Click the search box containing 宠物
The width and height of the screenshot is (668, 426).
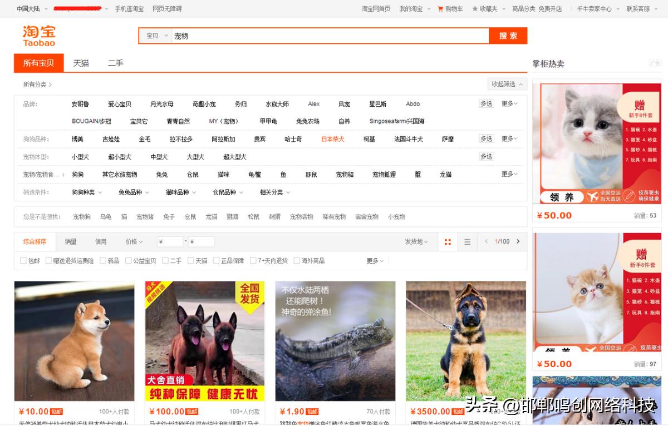click(330, 36)
